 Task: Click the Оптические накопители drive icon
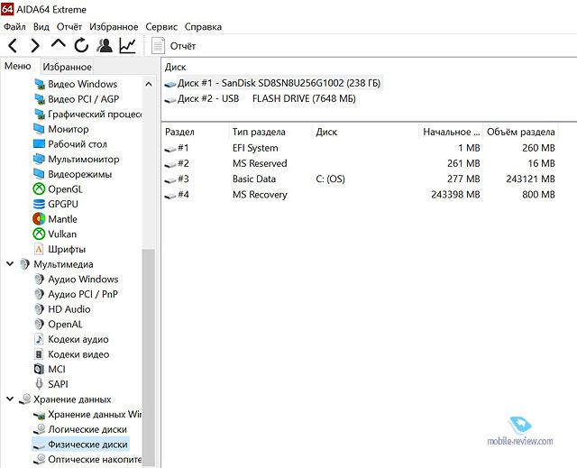[39, 460]
